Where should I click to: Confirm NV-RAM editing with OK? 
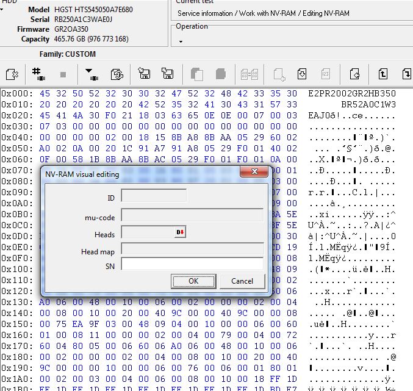click(x=193, y=281)
